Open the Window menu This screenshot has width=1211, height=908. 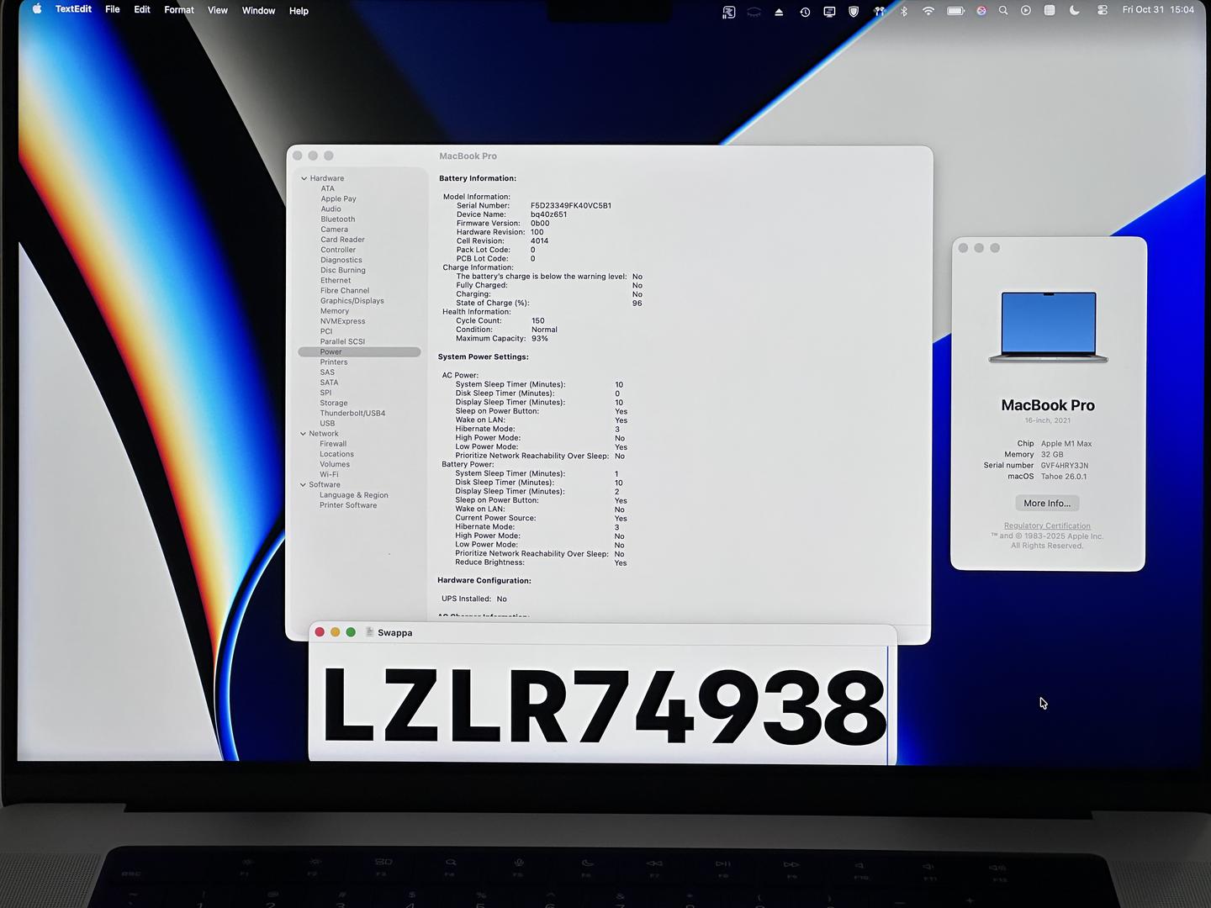tap(258, 11)
